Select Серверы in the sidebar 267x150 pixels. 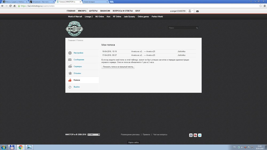click(78, 66)
